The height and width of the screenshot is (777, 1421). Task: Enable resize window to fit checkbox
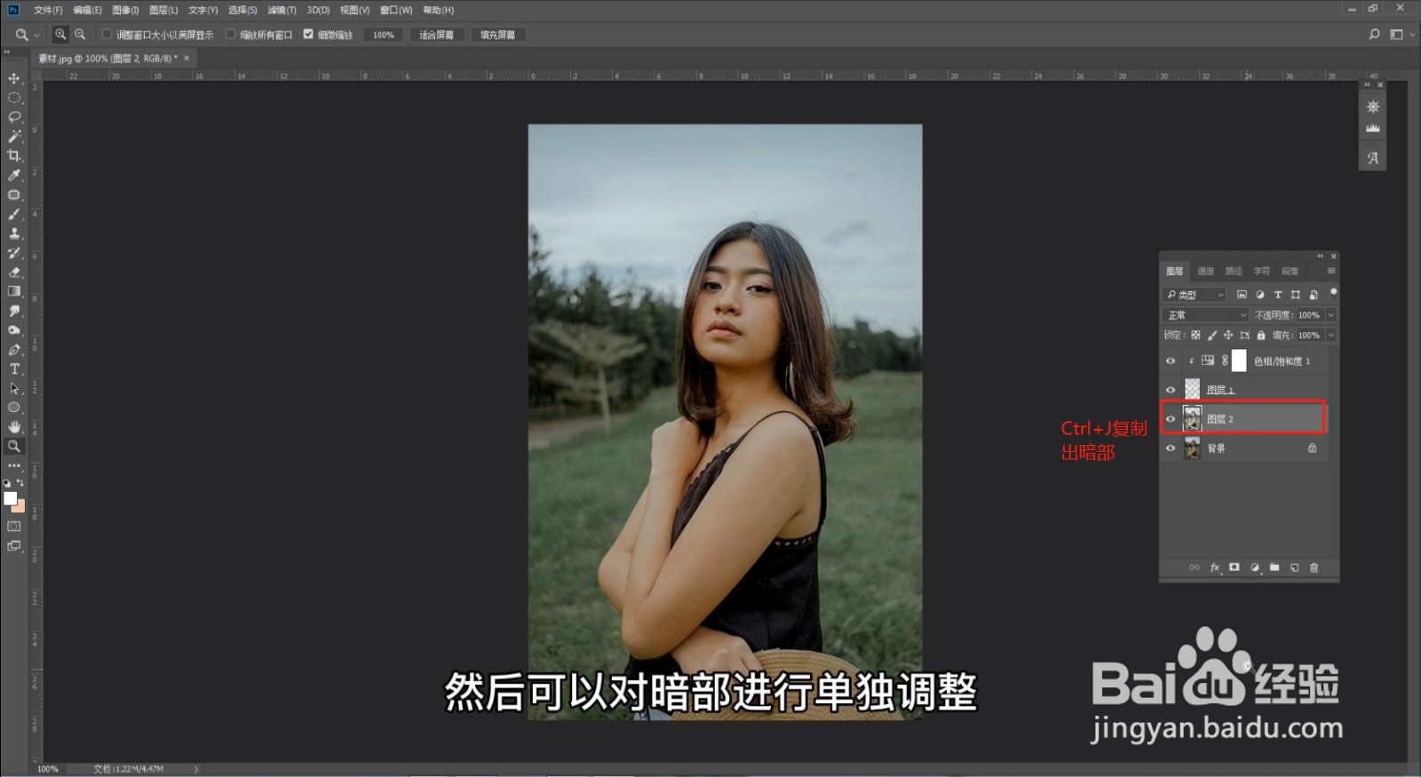(107, 35)
